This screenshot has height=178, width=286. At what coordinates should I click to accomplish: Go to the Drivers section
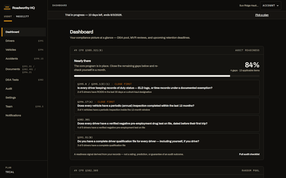[x=24, y=41]
